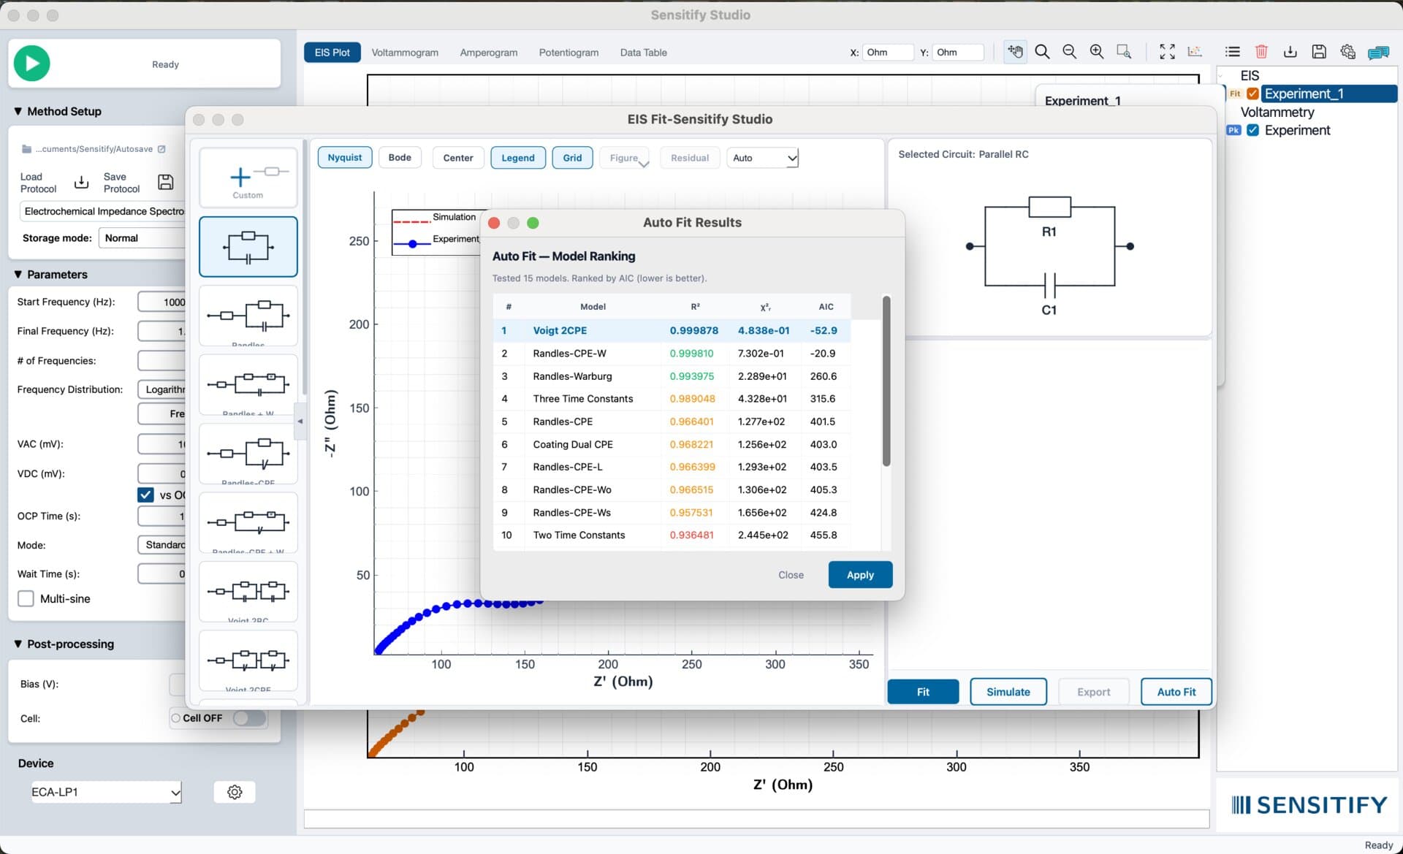Click the Simulate button
Screen dimensions: 1403x854
click(x=1008, y=692)
